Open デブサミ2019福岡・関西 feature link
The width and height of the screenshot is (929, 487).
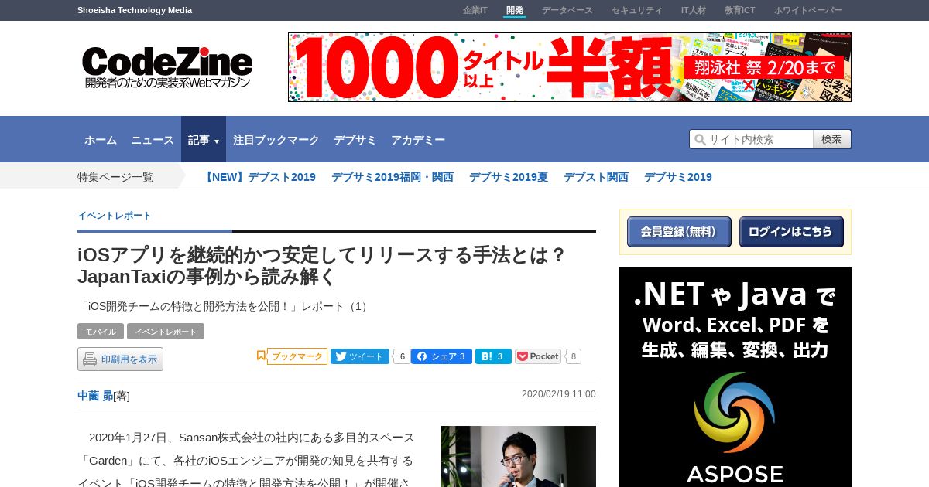[x=393, y=177]
